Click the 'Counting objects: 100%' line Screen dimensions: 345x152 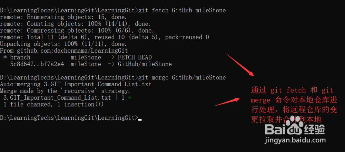(75, 24)
